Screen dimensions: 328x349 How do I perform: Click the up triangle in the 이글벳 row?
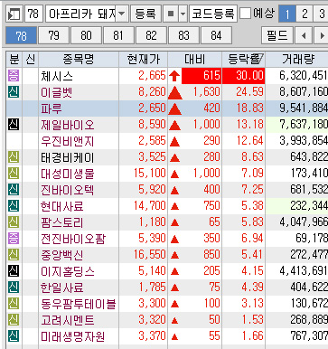[175, 93]
